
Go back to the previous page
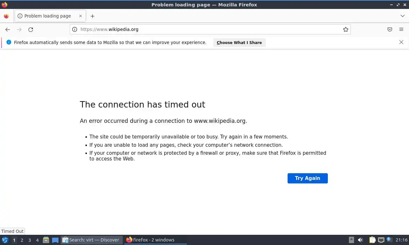pos(8,29)
